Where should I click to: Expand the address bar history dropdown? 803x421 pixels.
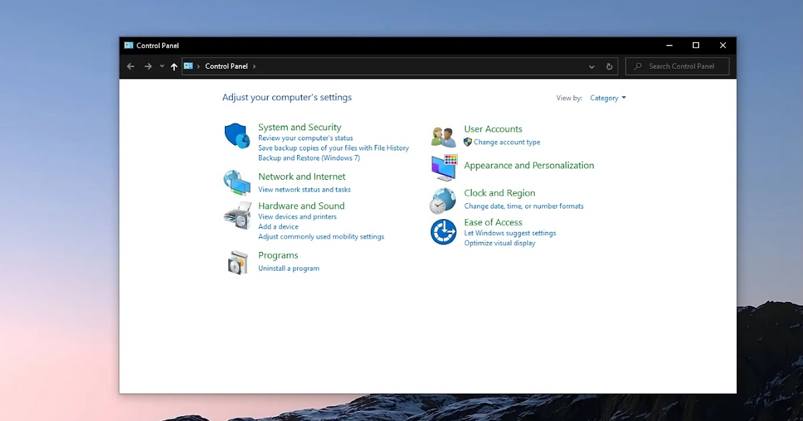591,66
